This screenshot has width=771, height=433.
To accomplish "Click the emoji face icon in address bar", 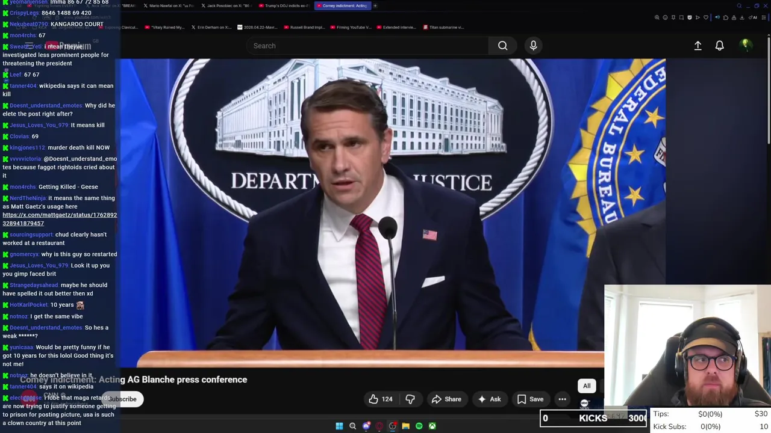I will point(665,17).
